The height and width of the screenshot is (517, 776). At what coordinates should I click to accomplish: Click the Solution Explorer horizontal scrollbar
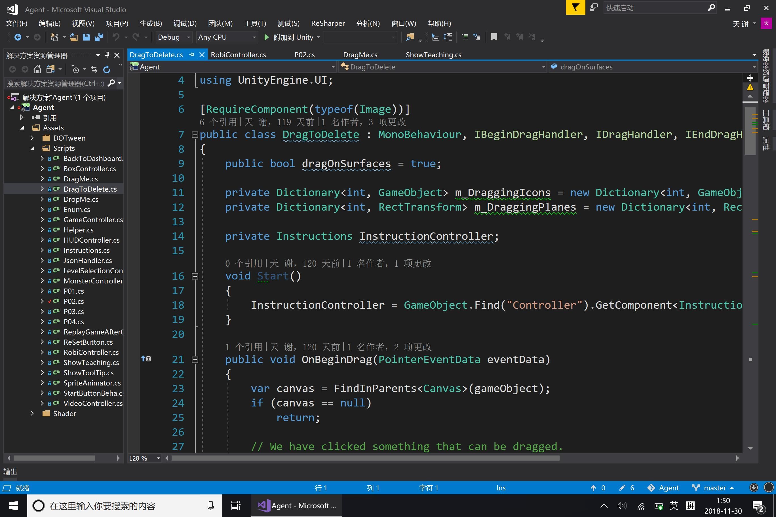pyautogui.click(x=54, y=458)
